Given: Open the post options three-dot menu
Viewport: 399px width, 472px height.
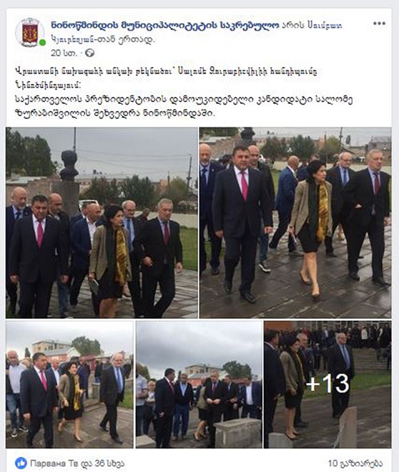Looking at the screenshot, I should coord(379,23).
